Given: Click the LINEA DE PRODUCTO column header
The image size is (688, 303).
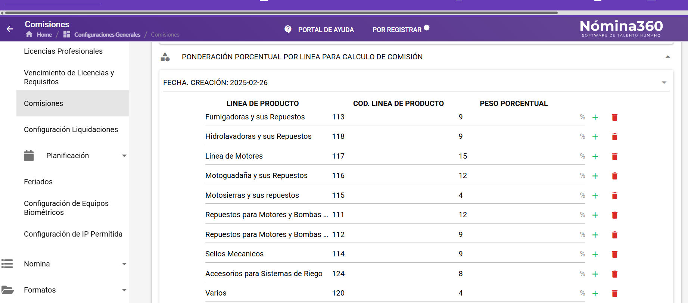Looking at the screenshot, I should click(262, 103).
